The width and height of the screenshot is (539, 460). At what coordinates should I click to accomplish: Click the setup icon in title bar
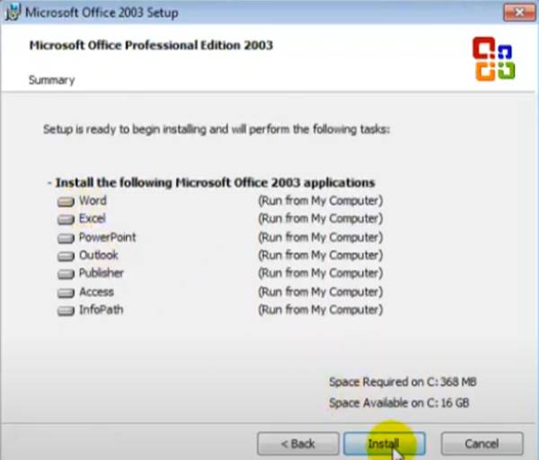point(13,13)
